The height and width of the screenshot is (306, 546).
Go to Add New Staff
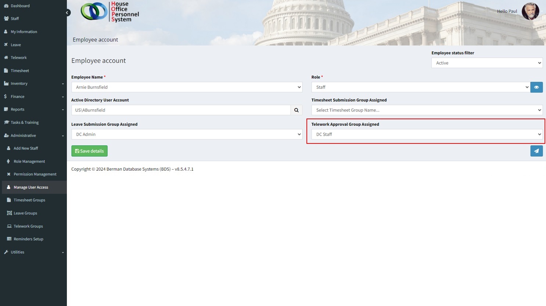[26, 148]
